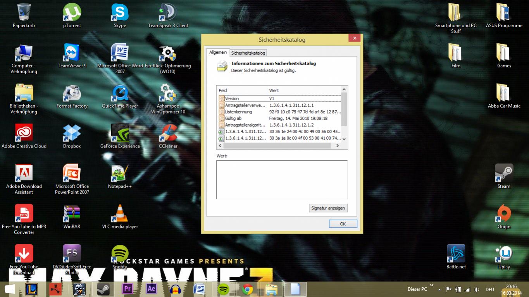The height and width of the screenshot is (297, 529).
Task: Click the field list's vertical scrollbar up arrow
Action: point(344,89)
